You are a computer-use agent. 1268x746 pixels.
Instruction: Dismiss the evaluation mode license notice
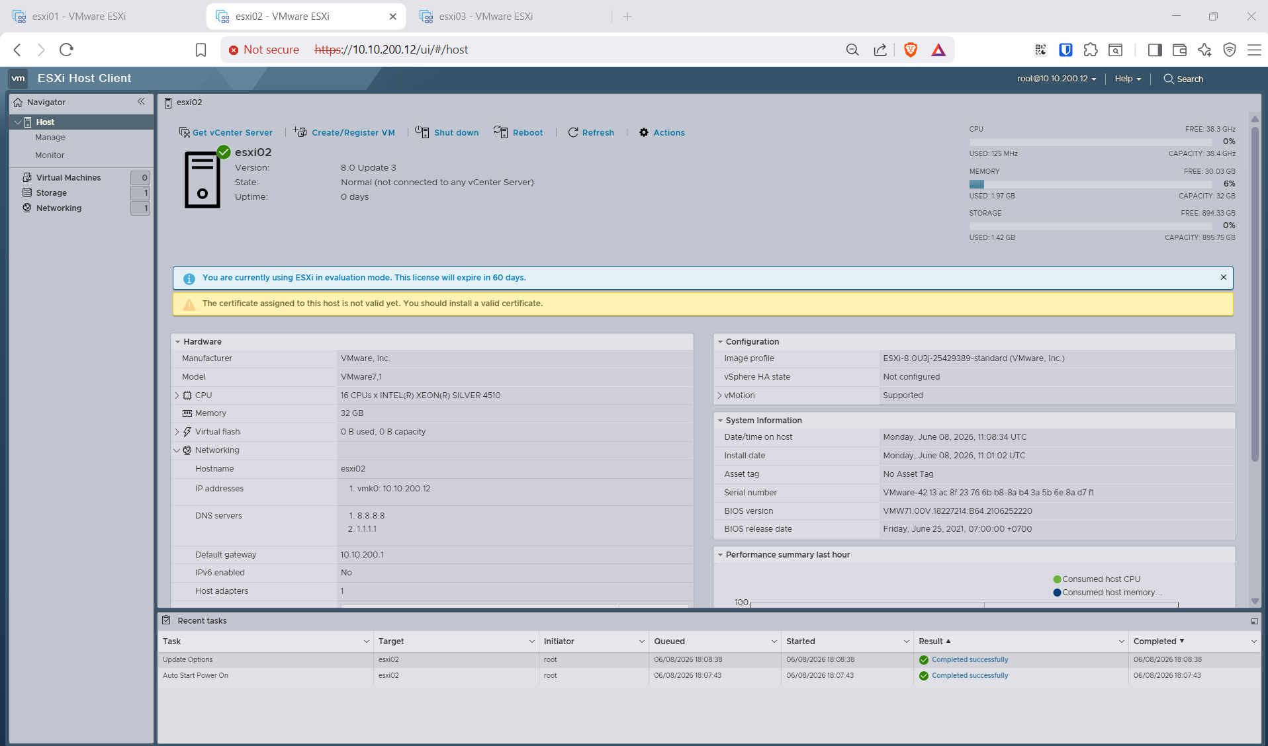1224,277
